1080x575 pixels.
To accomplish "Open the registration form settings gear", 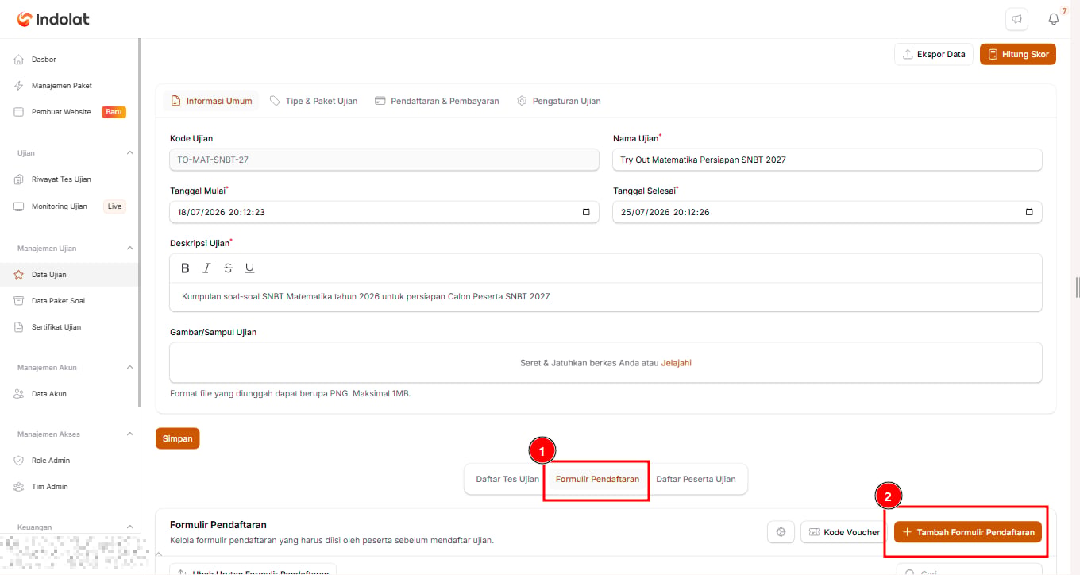I will pyautogui.click(x=781, y=532).
